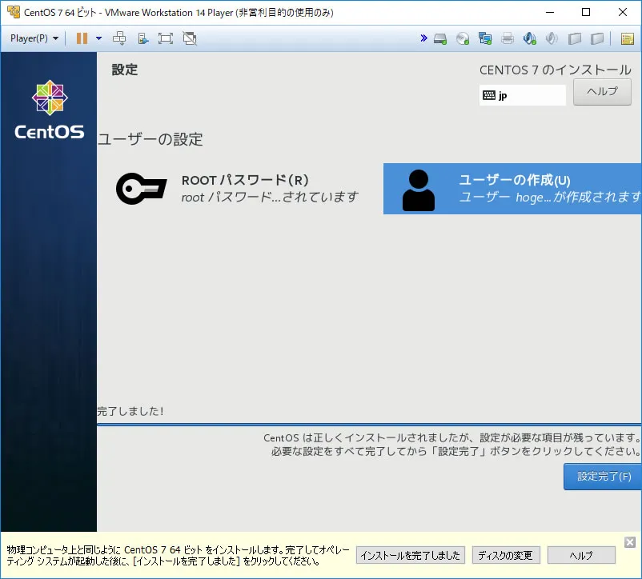Send Ctrl+Alt+Del to the VM
642x579 pixels.
click(x=119, y=38)
